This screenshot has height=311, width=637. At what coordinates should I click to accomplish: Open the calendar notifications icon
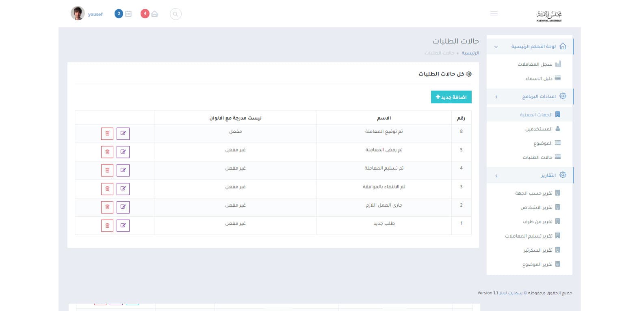click(x=128, y=14)
